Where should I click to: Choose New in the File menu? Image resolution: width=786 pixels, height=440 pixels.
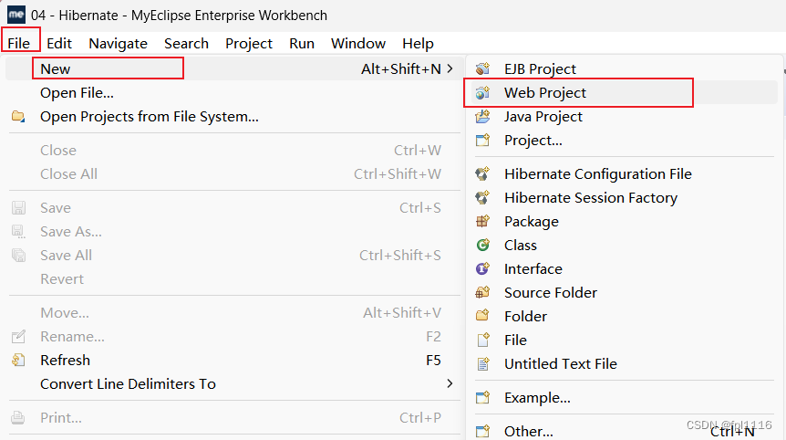[x=233, y=68]
